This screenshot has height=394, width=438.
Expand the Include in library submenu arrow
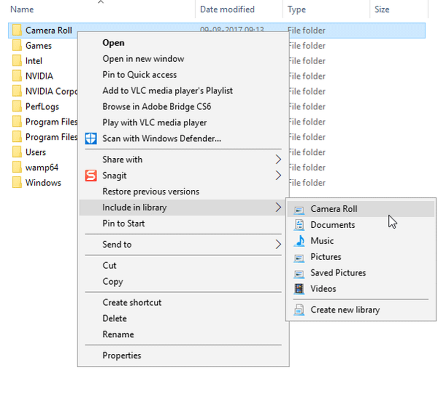278,207
